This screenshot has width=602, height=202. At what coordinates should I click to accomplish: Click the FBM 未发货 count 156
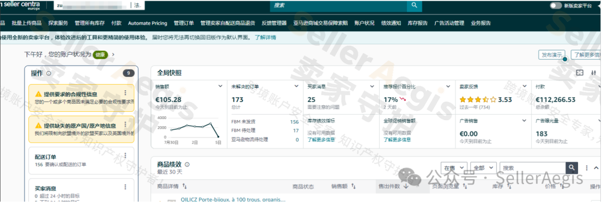tap(294, 122)
